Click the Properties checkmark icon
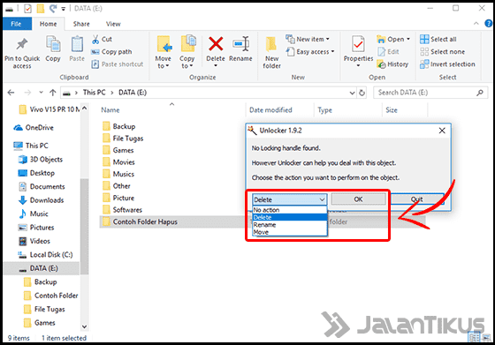The height and width of the screenshot is (345, 495). (x=358, y=44)
